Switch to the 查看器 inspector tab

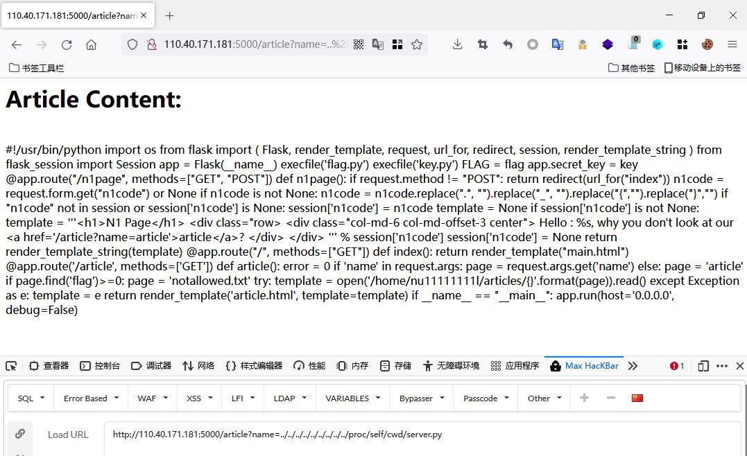click(x=49, y=366)
